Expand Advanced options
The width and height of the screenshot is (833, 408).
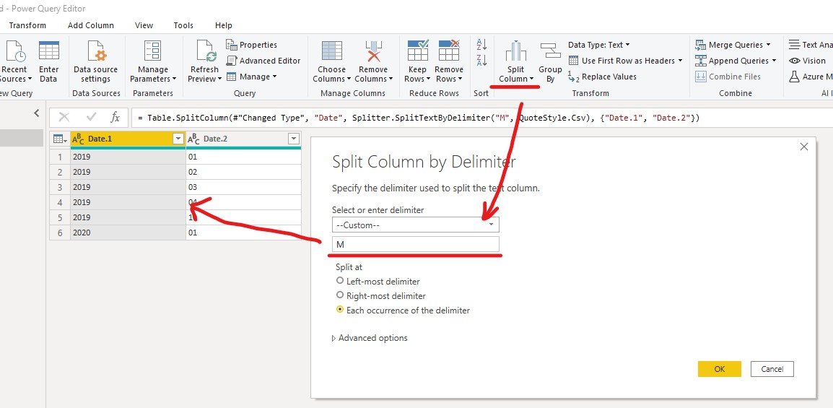[370, 338]
